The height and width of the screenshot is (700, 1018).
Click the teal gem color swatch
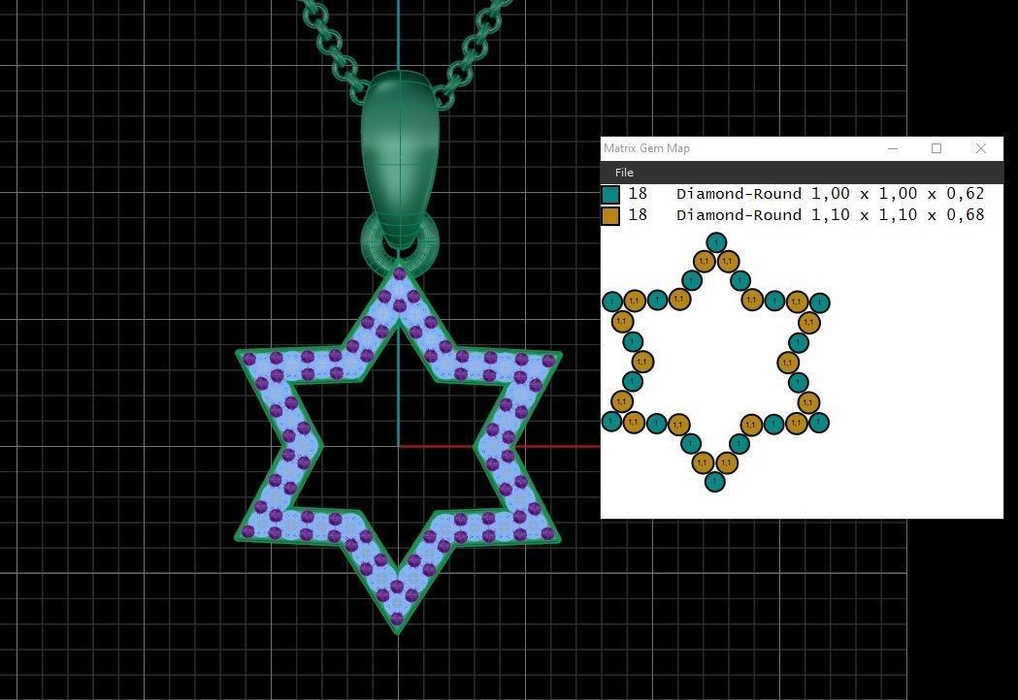coord(610,195)
